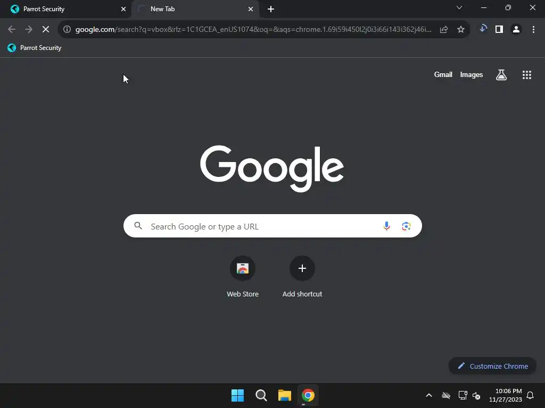545x408 pixels.
Task: Restore down the Chrome window
Action: coord(508,7)
